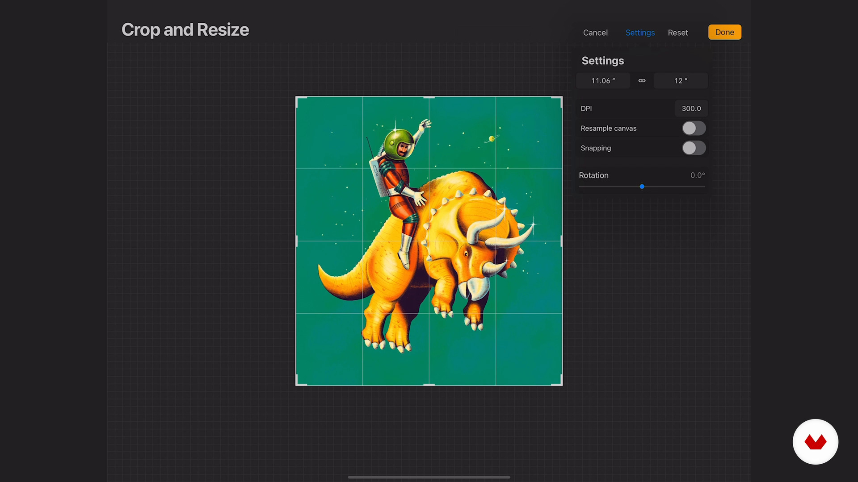Edit the width field showing 11.06"

pos(603,81)
